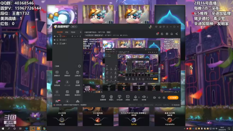Viewport: 233px width, 131px height.
Task: Open the video co-stream tool with purple badge
Action: pyautogui.click(x=57, y=83)
